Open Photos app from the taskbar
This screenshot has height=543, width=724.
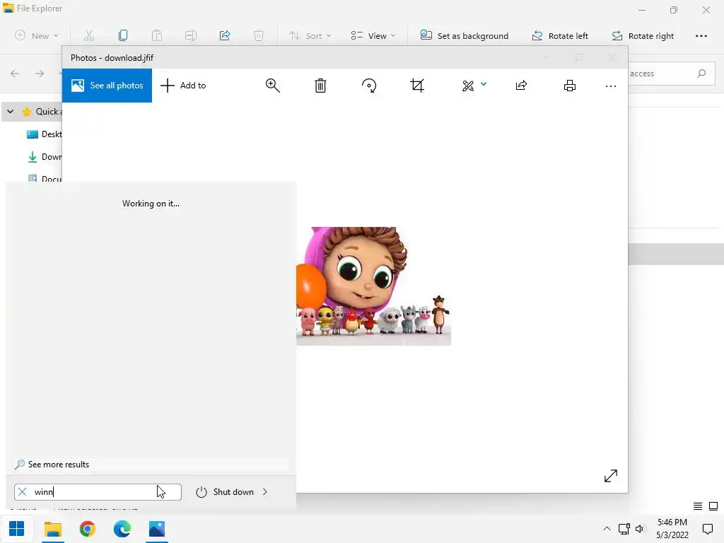(x=156, y=529)
